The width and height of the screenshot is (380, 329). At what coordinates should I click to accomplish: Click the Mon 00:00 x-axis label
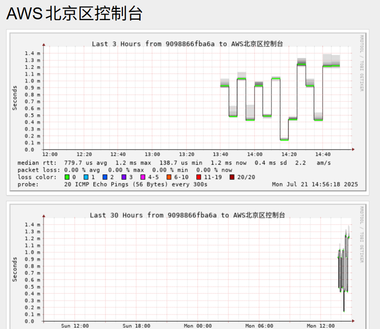point(198,326)
